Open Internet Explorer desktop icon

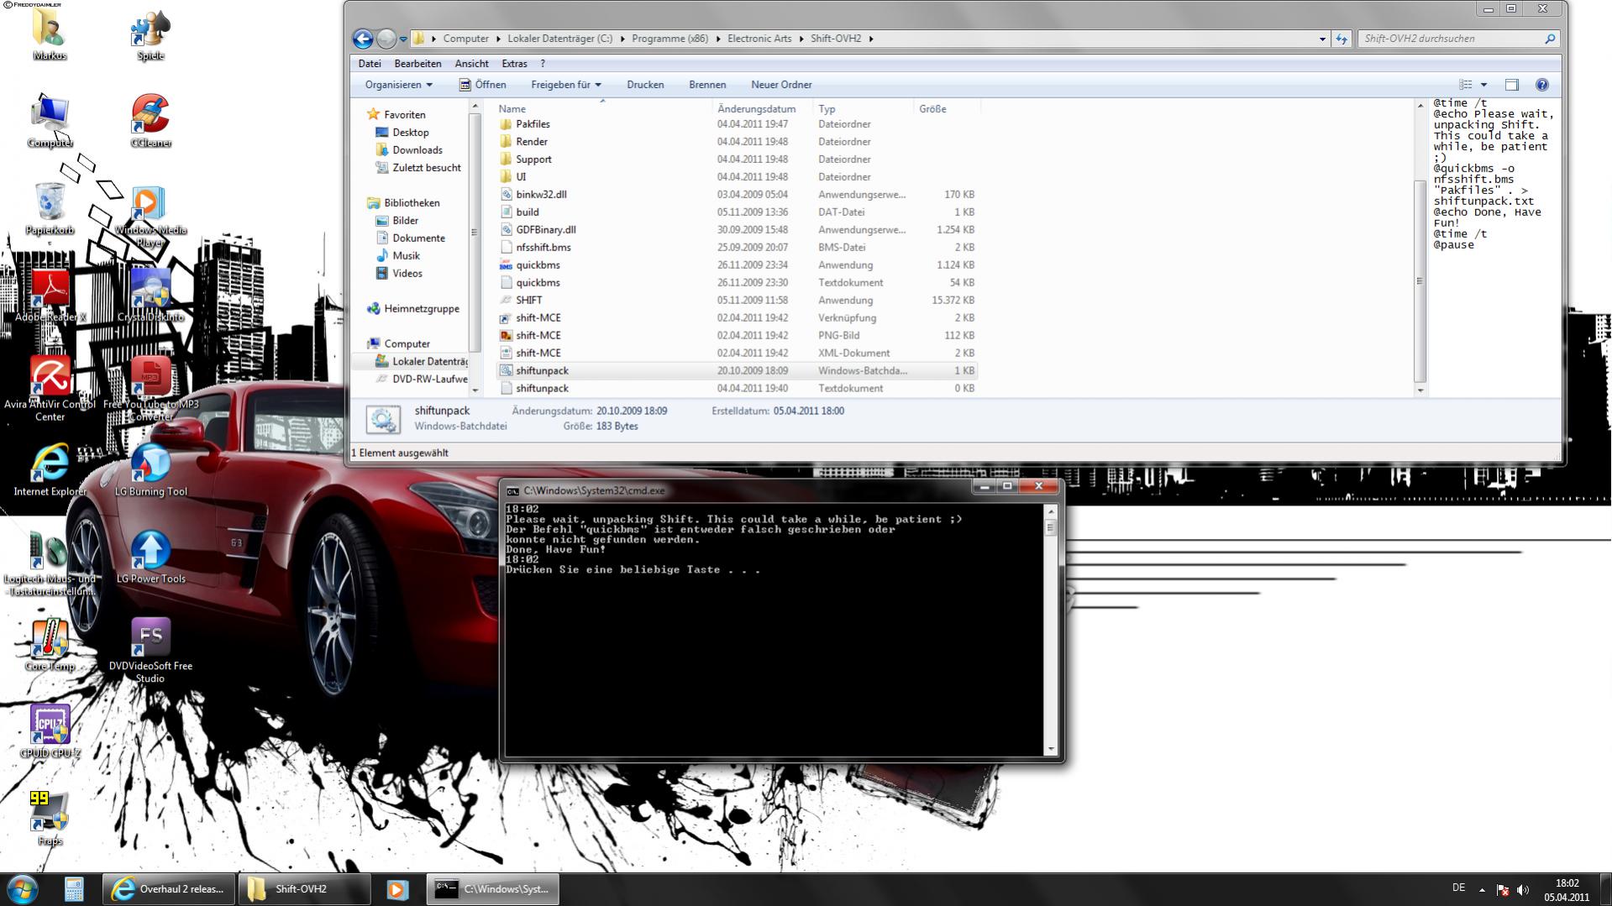50,470
